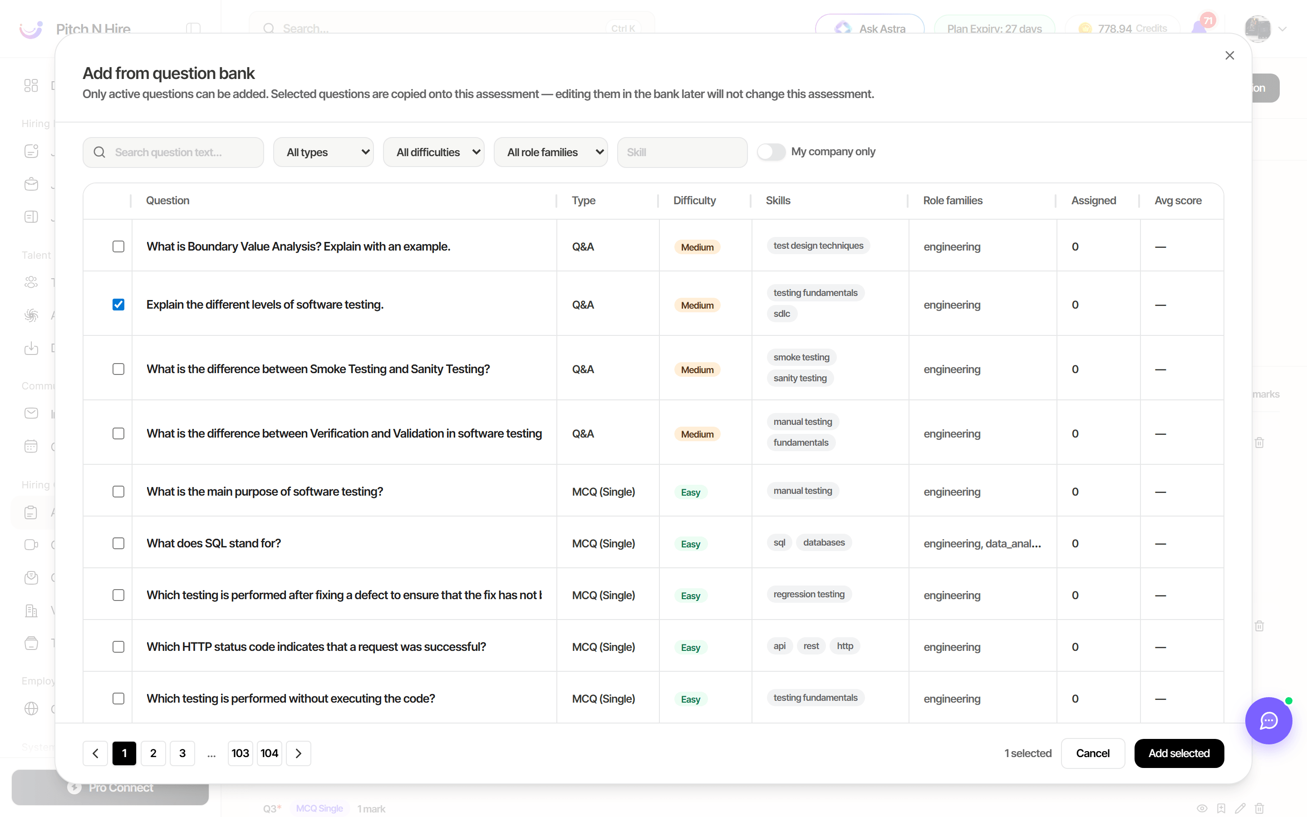
Task: Click the Pro Connect button
Action: coord(110,787)
